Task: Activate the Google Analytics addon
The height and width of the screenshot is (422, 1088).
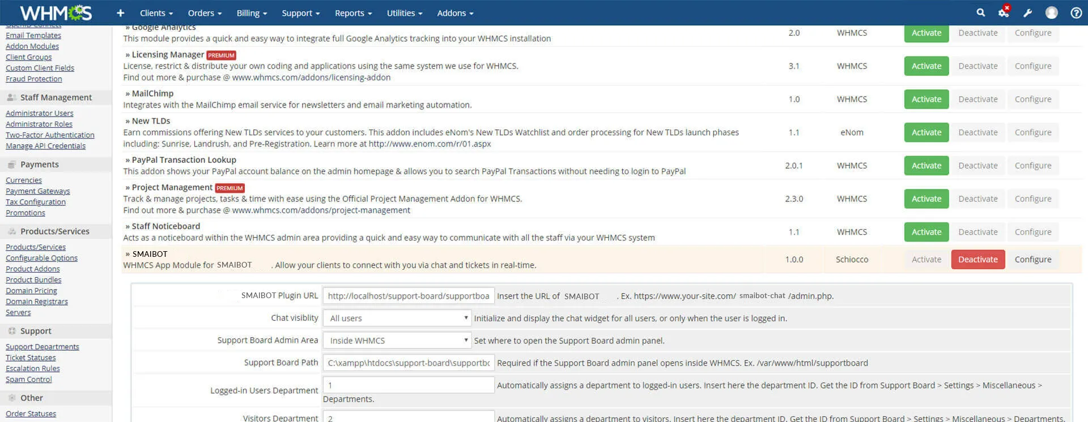Action: 926,33
